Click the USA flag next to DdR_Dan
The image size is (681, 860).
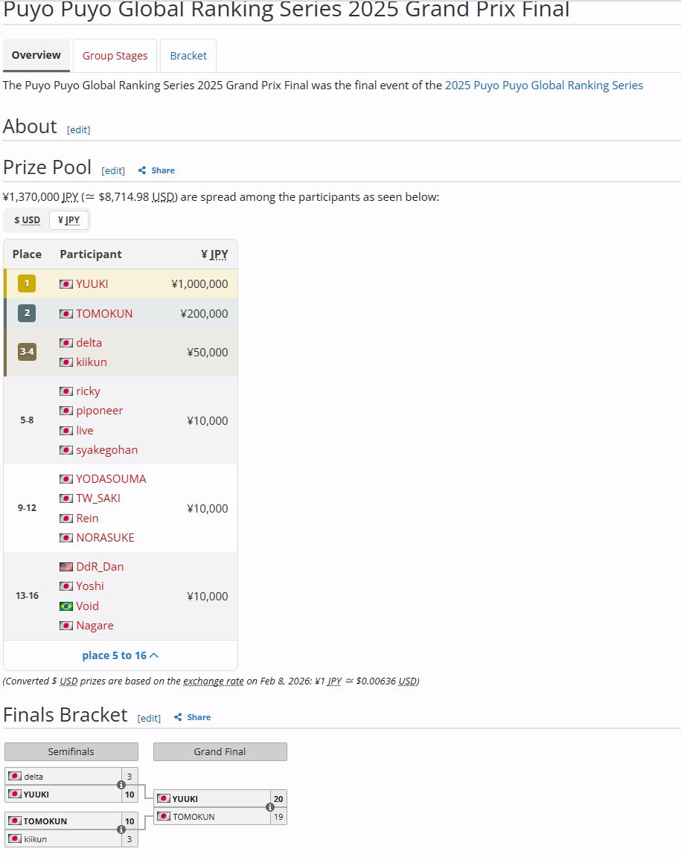coord(65,567)
